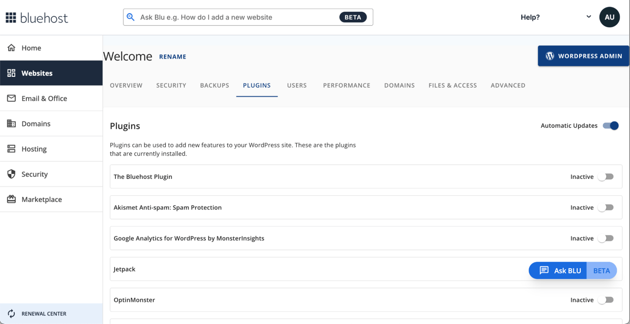Click the Hosting server icon
The height and width of the screenshot is (324, 630).
click(x=11, y=149)
